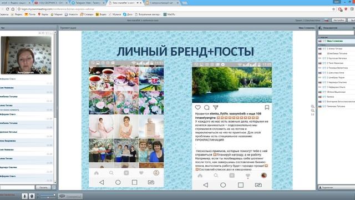Tap Android back triangle on left phone
Viewport: 355px width, 200px height.
[102, 182]
